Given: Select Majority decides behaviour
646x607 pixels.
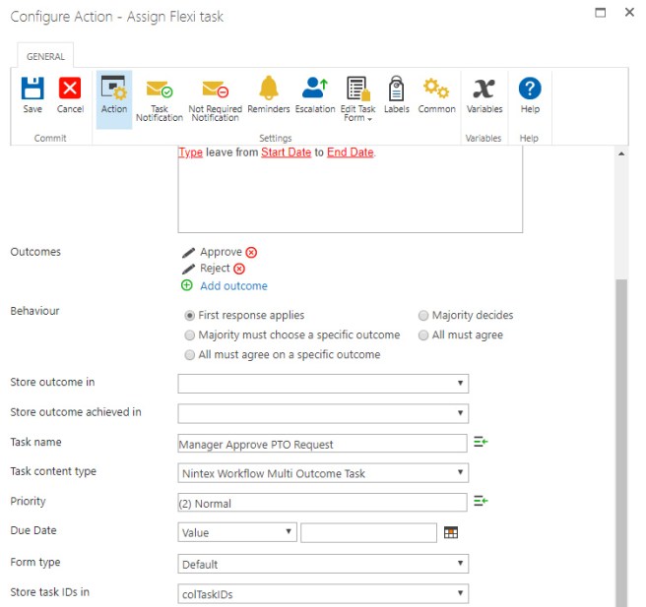Looking at the screenshot, I should click(423, 316).
